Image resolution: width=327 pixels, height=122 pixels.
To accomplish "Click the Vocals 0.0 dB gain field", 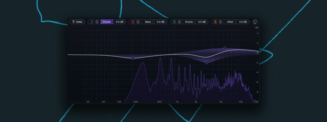I will (119, 22).
